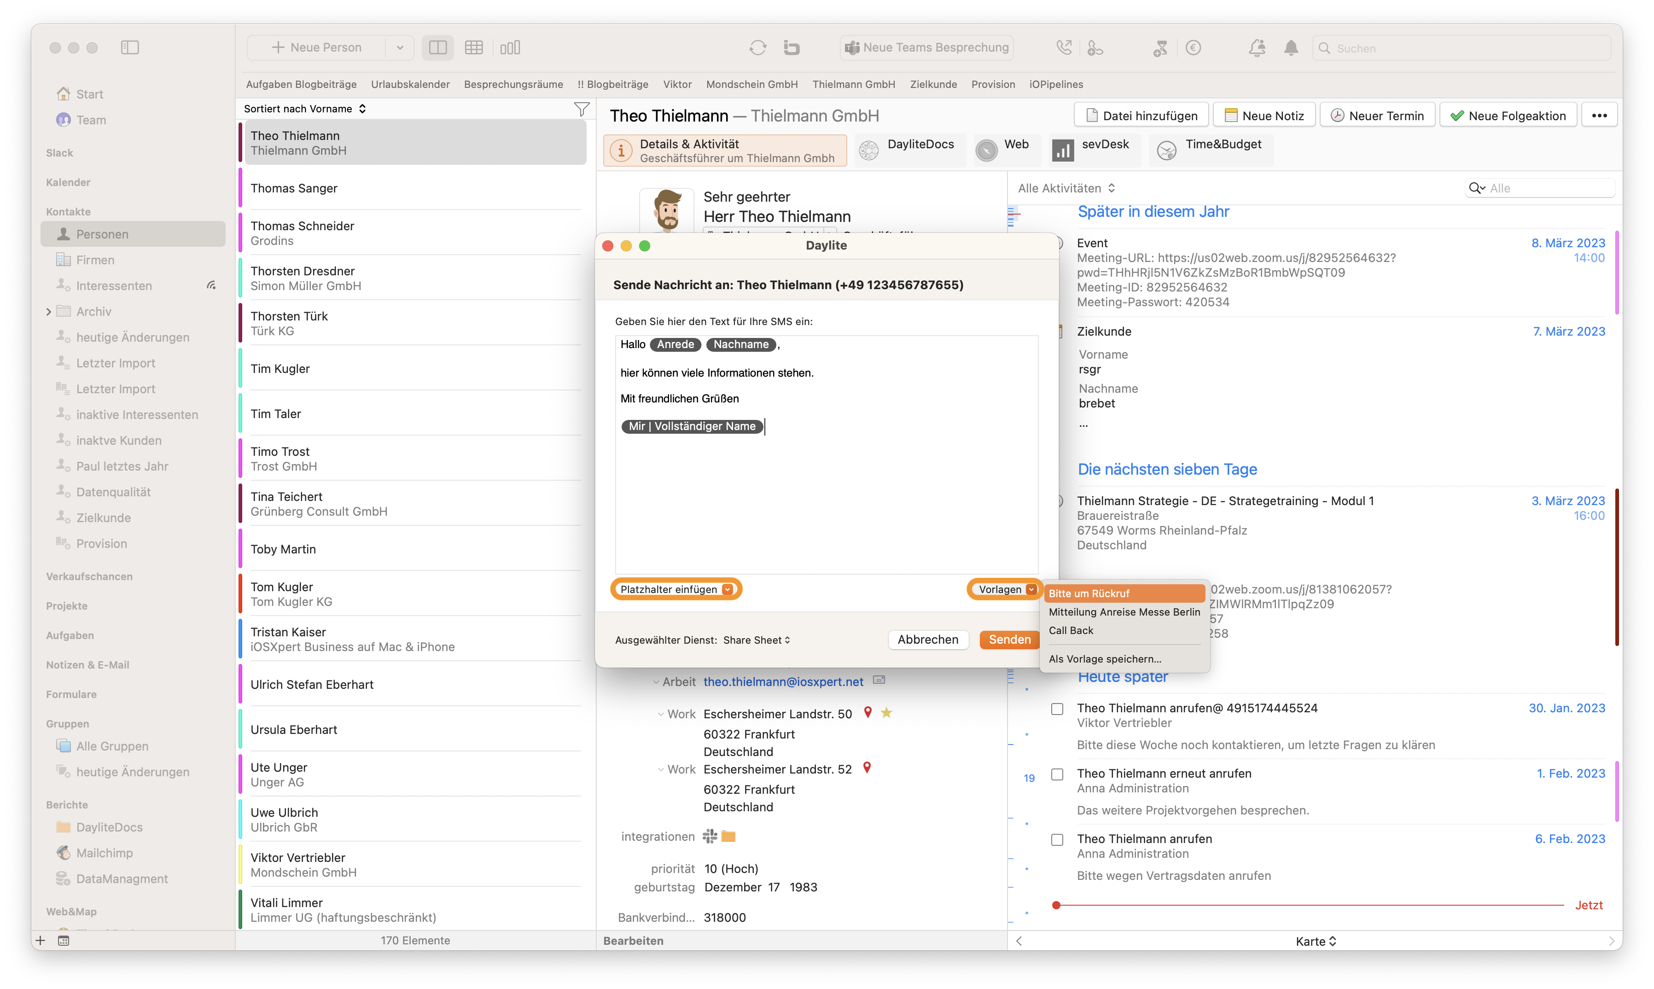The height and width of the screenshot is (989, 1654).
Task: Click the star next to Eschersheimer Landstr. 50
Action: tap(886, 712)
